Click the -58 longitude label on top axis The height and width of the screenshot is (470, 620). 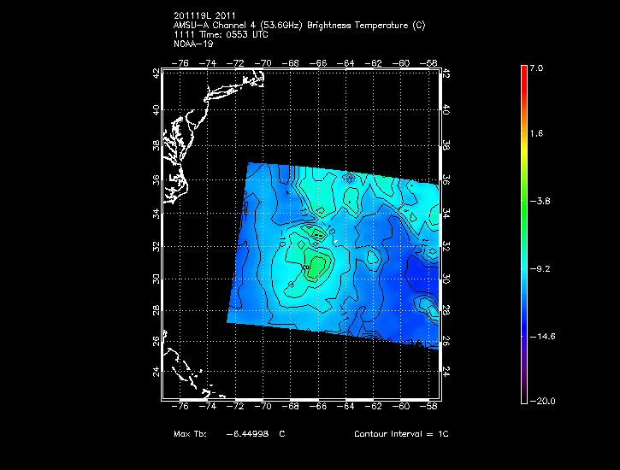coord(428,63)
